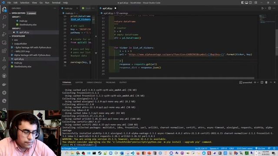278x156 pixels.
Task: Select the Output panel tab
Action: (123, 82)
